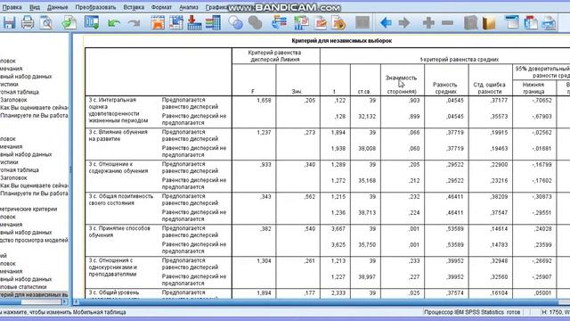Viewport: 570px width, 321px height.
Task: Click the grey Designate Window square icon
Action: [x=362, y=22]
